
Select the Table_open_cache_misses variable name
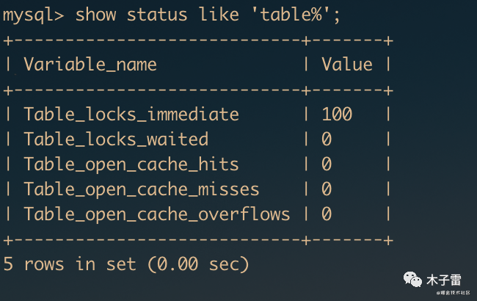point(142,189)
